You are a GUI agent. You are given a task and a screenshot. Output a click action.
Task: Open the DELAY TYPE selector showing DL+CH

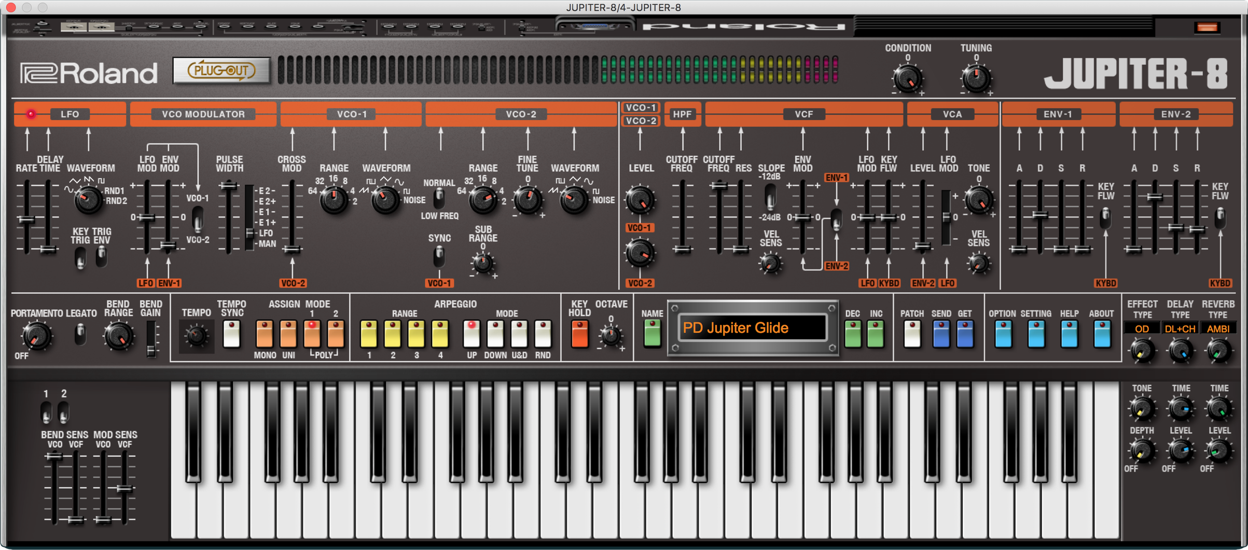1180,328
